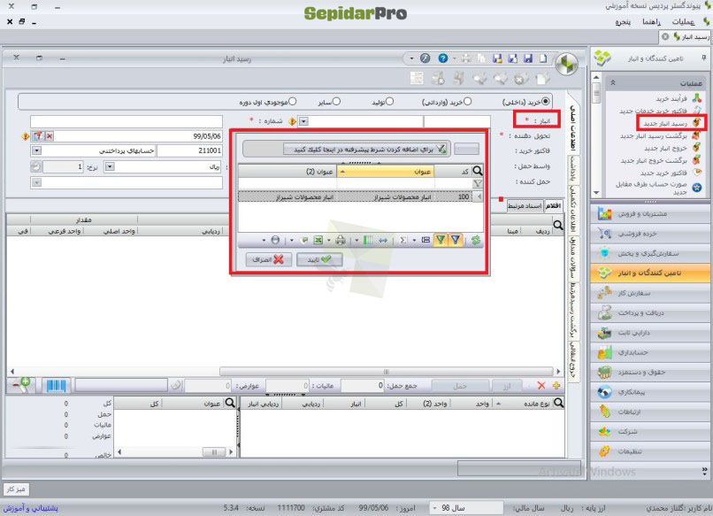Open حسابداری module in sidebar

(650, 352)
